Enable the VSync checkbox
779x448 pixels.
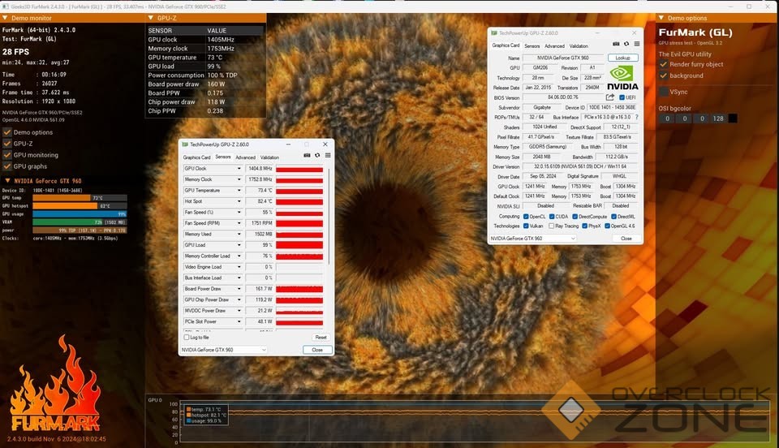click(x=664, y=92)
